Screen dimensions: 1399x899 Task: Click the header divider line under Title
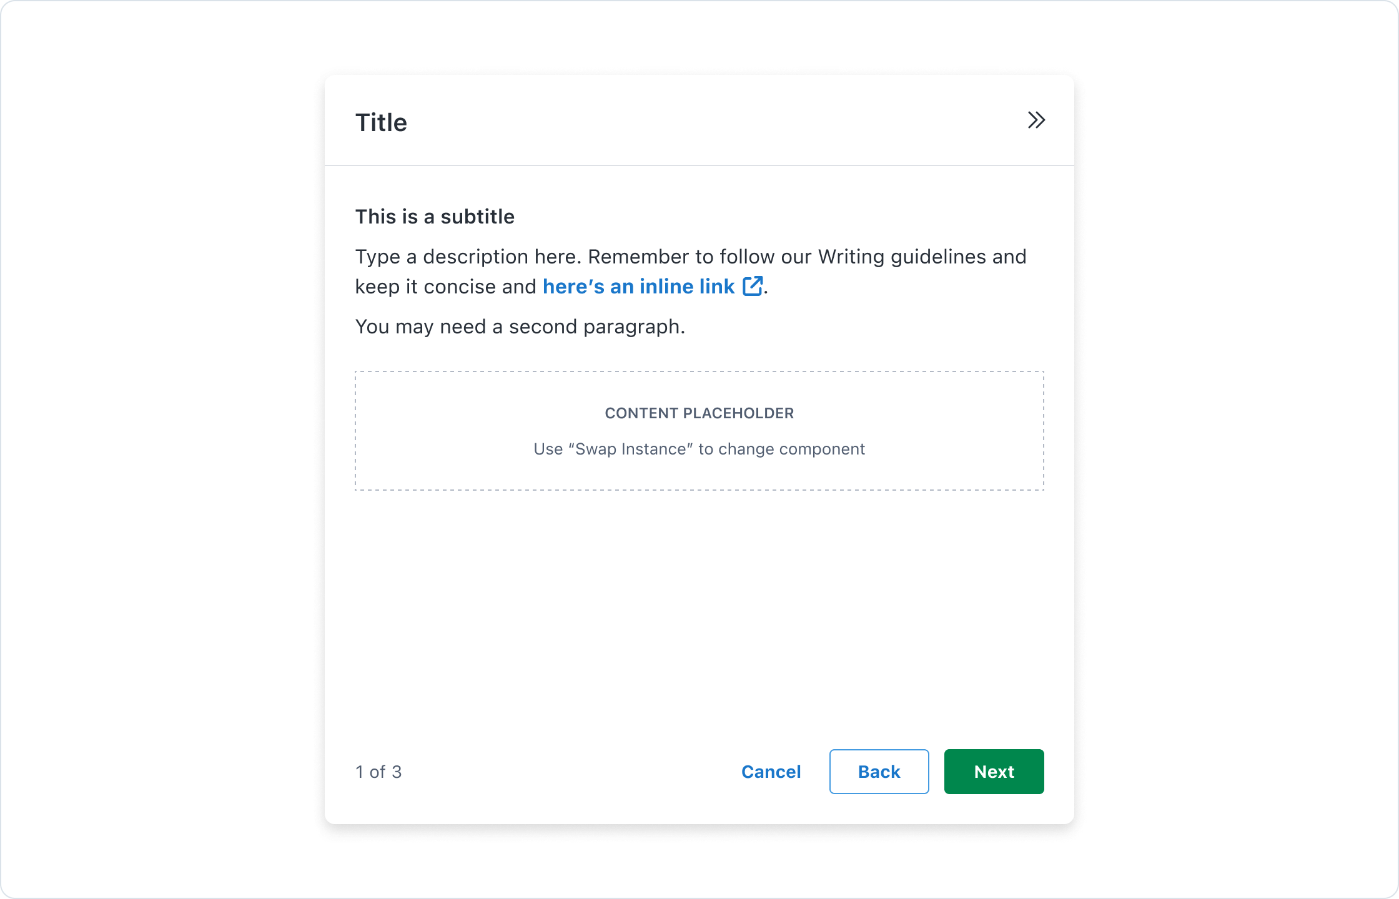699,165
